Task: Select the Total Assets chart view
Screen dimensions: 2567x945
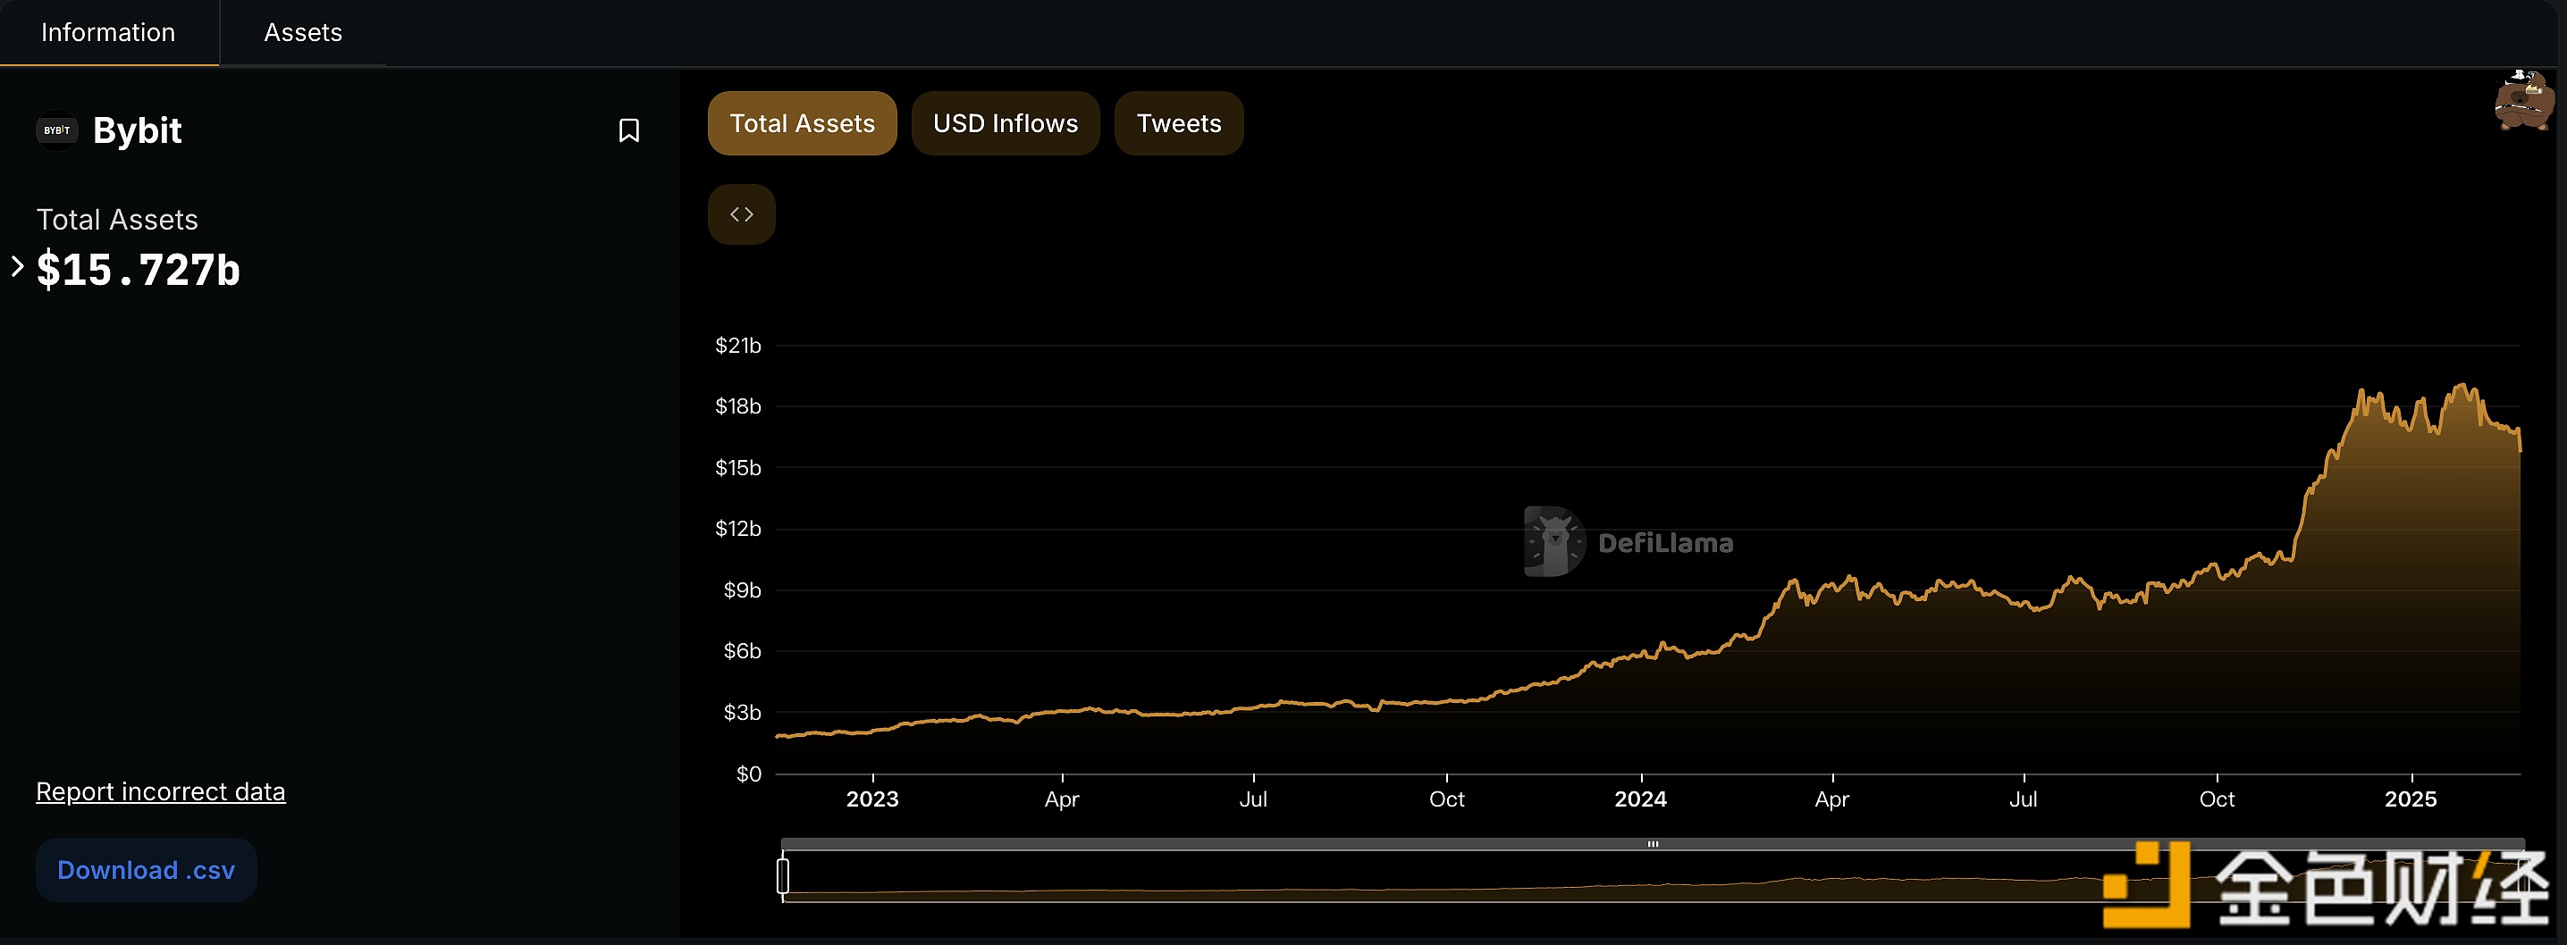Action: (x=803, y=123)
